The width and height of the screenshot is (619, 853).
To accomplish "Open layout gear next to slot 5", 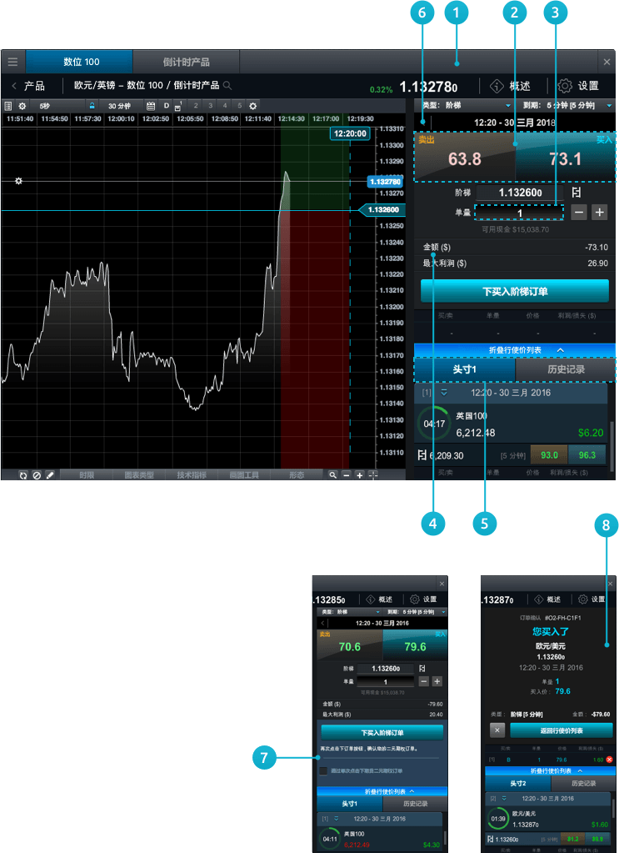I will (x=252, y=106).
